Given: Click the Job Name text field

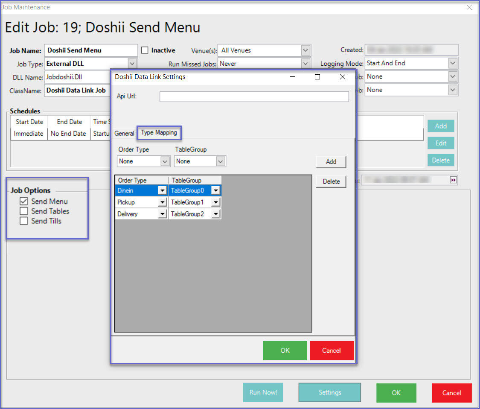Looking at the screenshot, I should click(x=91, y=50).
